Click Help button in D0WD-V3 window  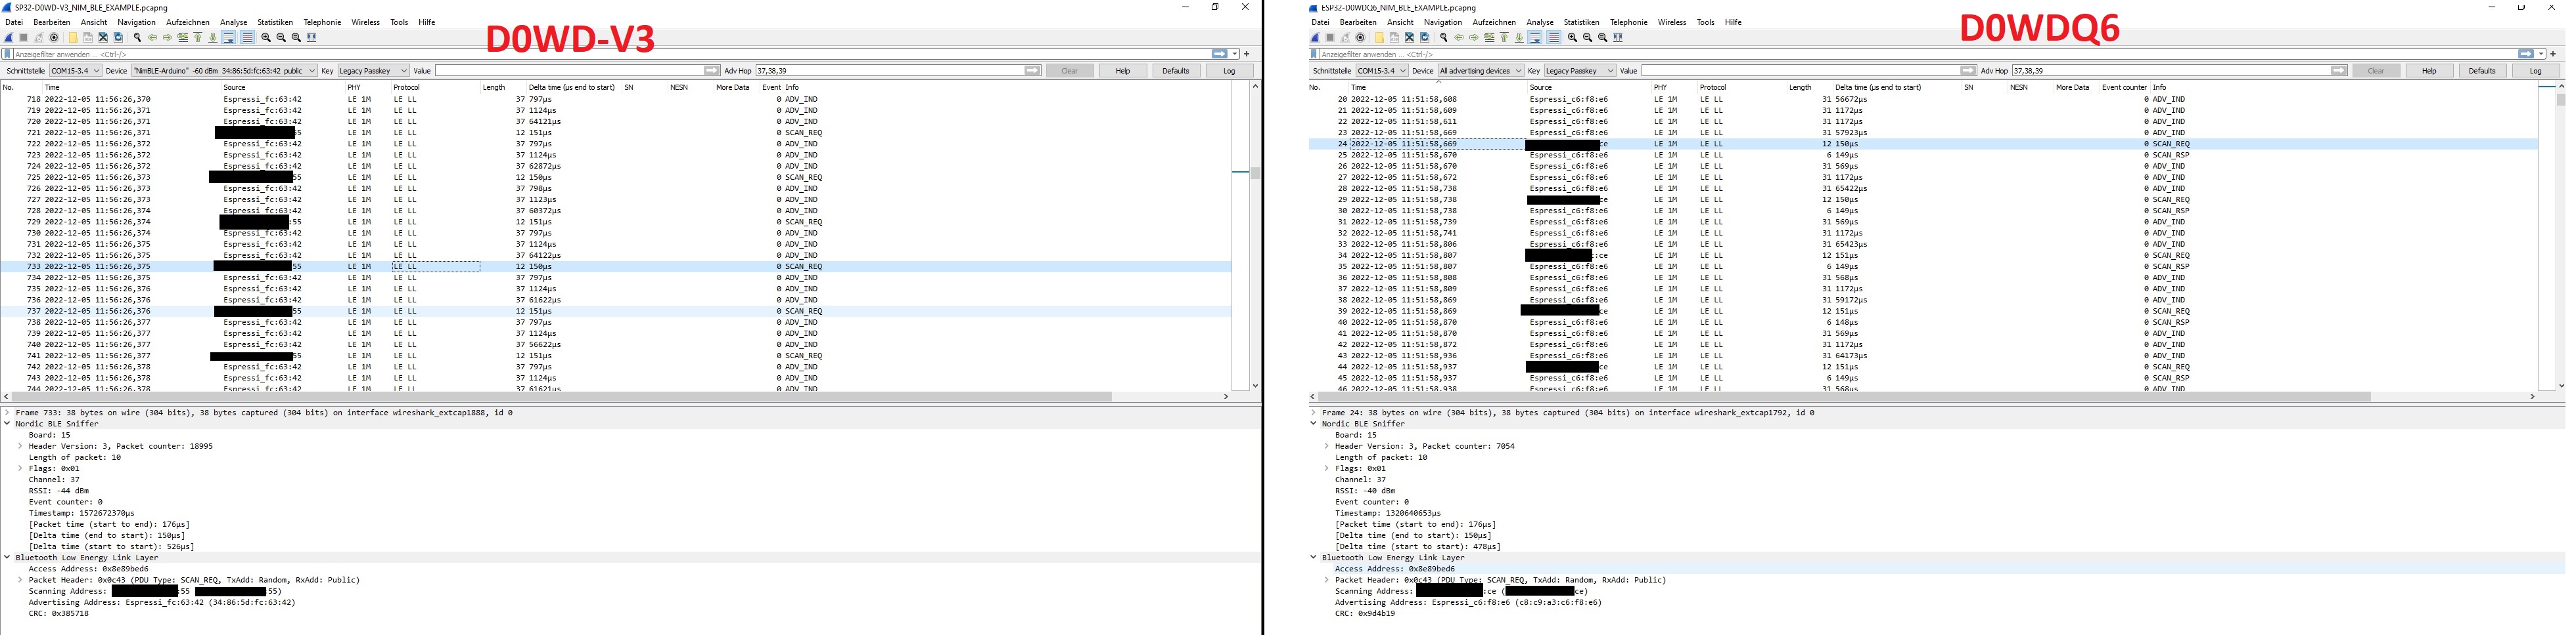pyautogui.click(x=1123, y=71)
